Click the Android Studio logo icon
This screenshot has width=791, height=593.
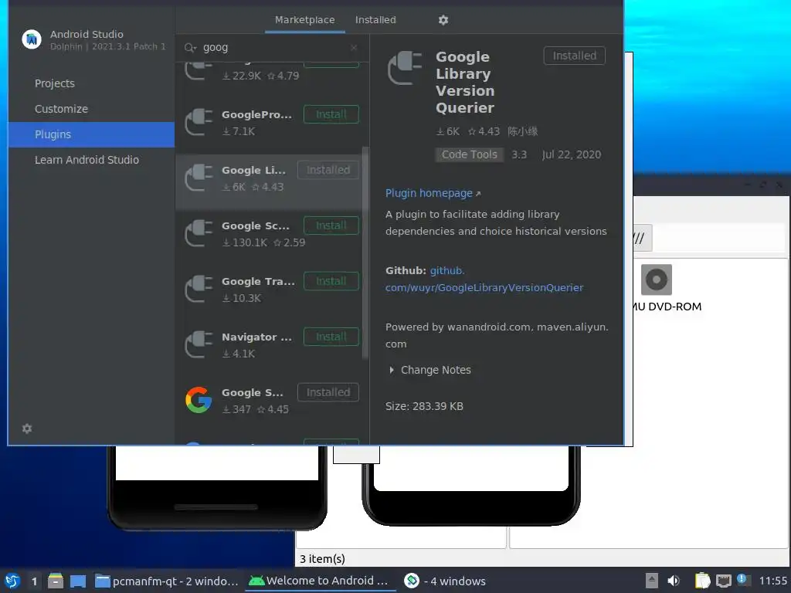(31, 39)
